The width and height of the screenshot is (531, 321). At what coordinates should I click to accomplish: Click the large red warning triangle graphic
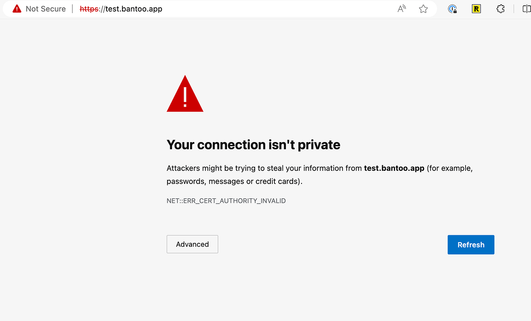coord(185,94)
